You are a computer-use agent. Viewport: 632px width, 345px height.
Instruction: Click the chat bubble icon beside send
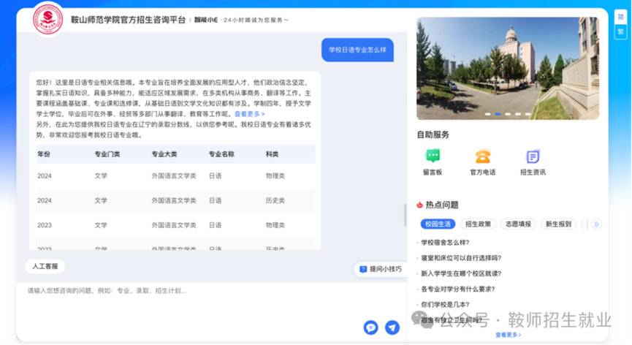point(371,327)
